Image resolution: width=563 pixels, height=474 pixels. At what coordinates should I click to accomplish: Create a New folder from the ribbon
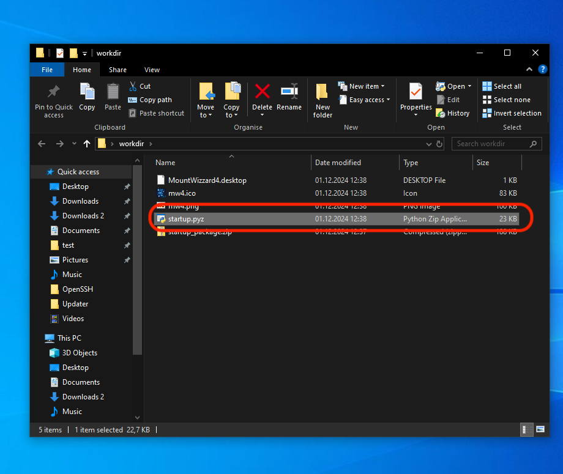tap(323, 100)
